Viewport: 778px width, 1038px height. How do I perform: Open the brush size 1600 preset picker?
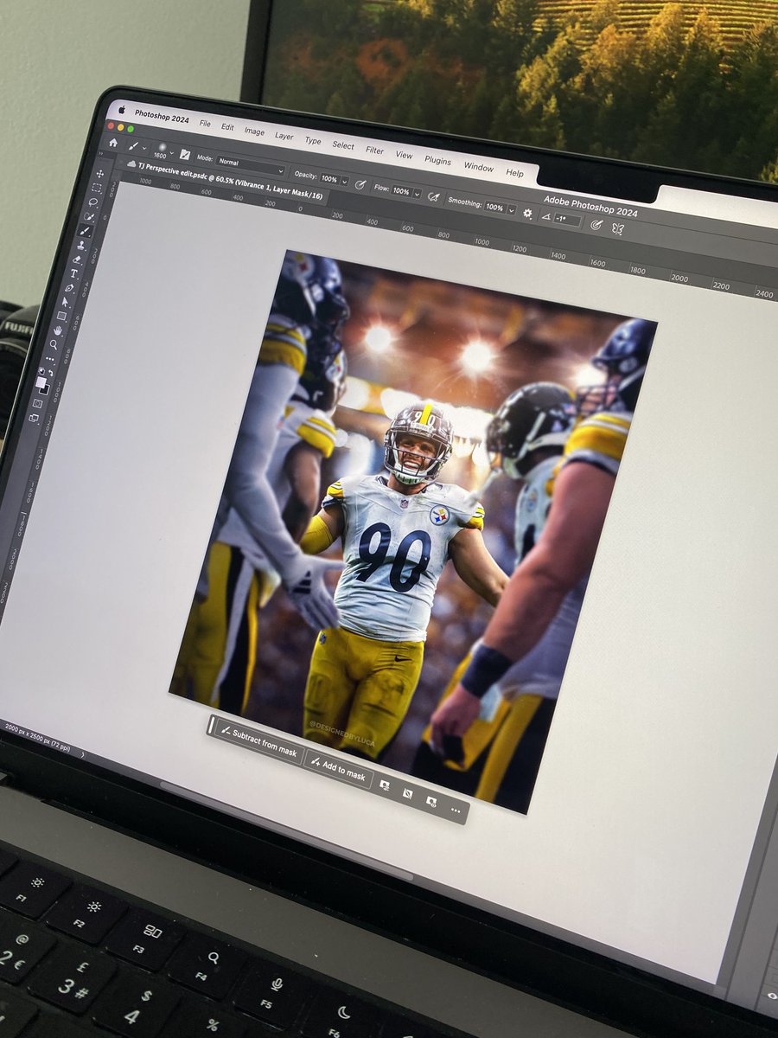tap(163, 151)
